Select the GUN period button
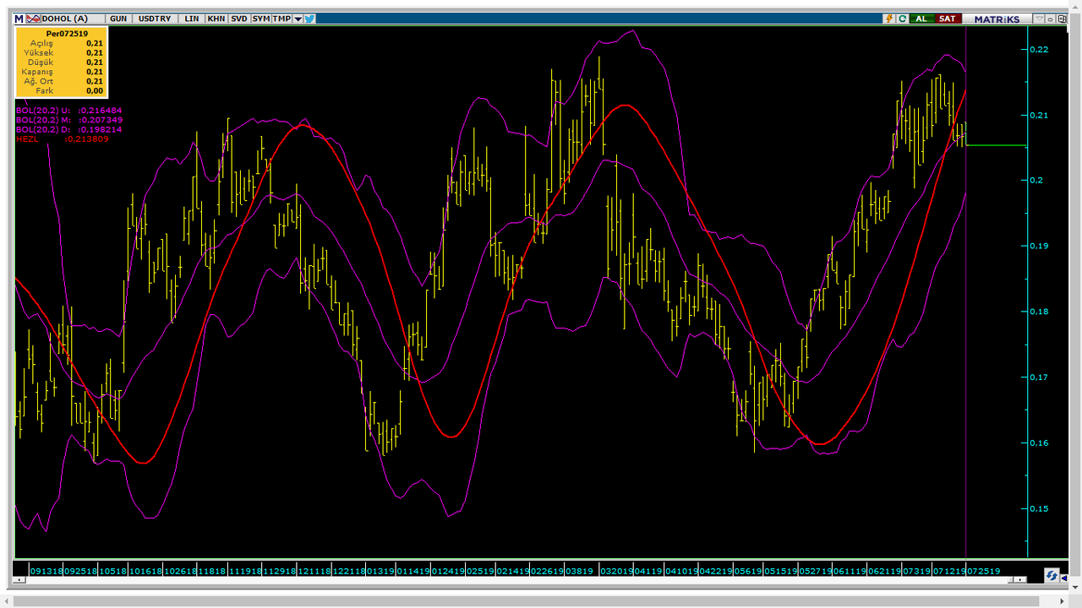 tap(119, 19)
